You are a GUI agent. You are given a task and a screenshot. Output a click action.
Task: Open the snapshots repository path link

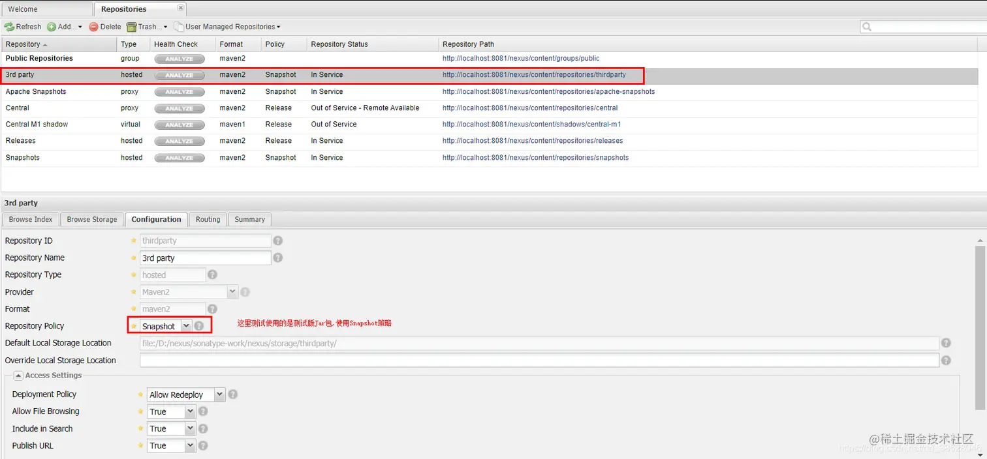click(x=535, y=158)
